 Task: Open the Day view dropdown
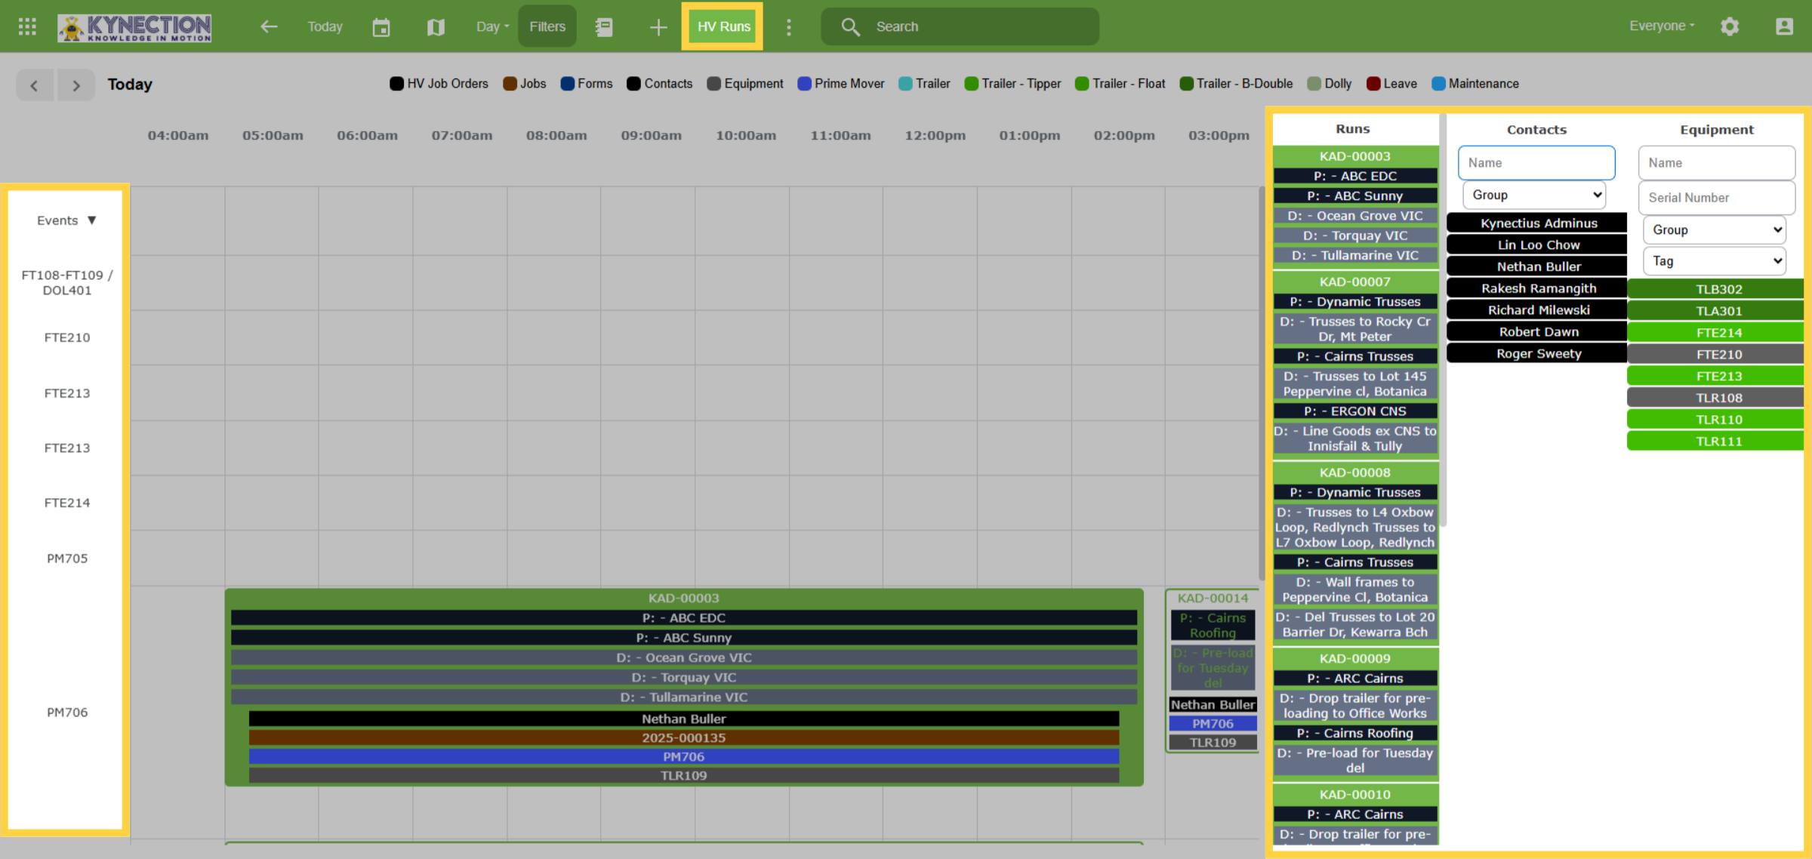point(492,26)
